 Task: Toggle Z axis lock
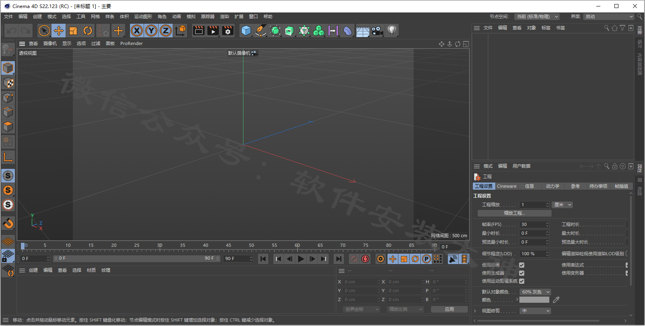coord(166,31)
